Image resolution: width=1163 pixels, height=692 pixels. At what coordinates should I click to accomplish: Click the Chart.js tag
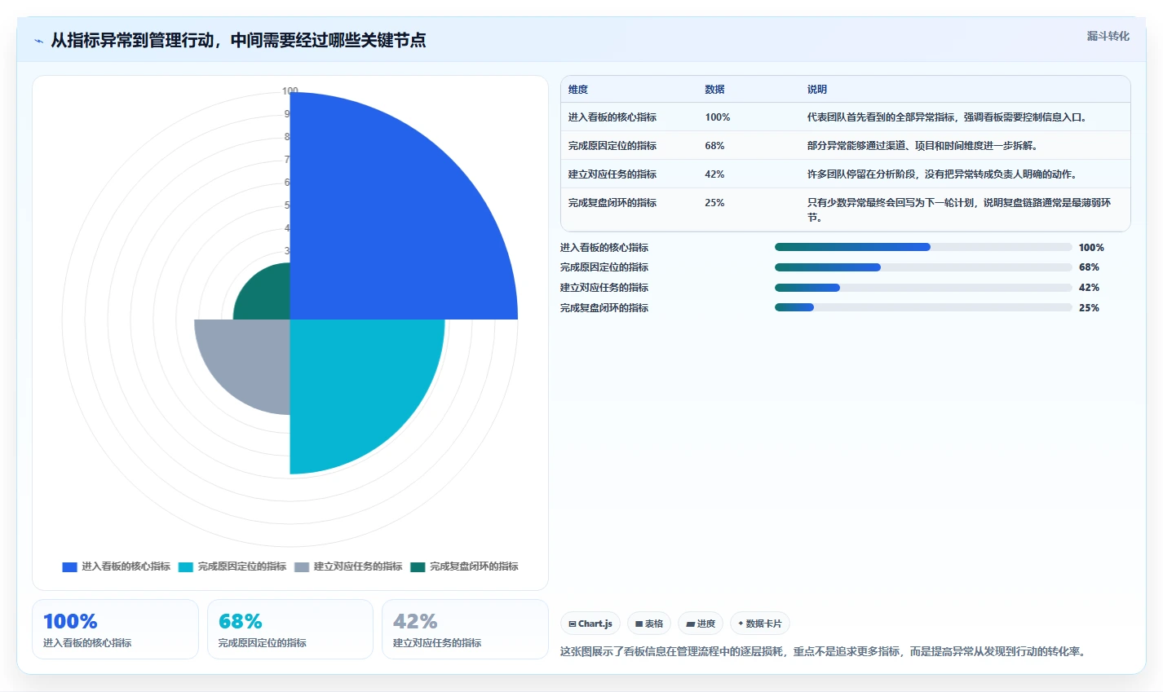pyautogui.click(x=590, y=624)
